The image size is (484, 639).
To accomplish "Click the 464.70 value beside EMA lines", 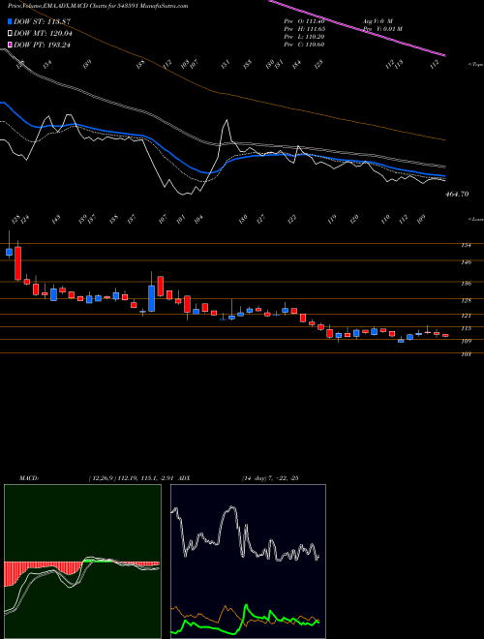I will point(455,195).
